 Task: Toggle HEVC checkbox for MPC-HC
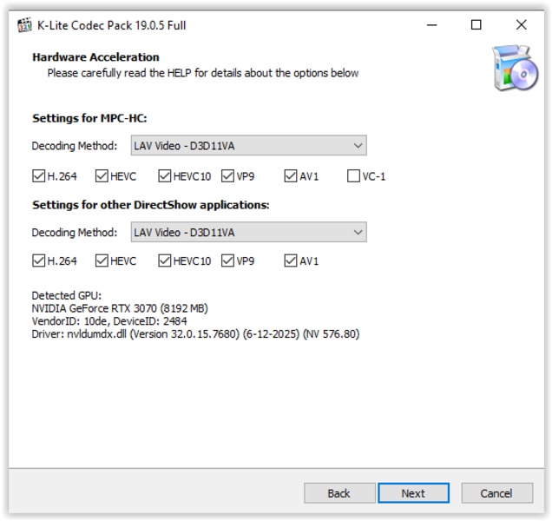click(102, 176)
